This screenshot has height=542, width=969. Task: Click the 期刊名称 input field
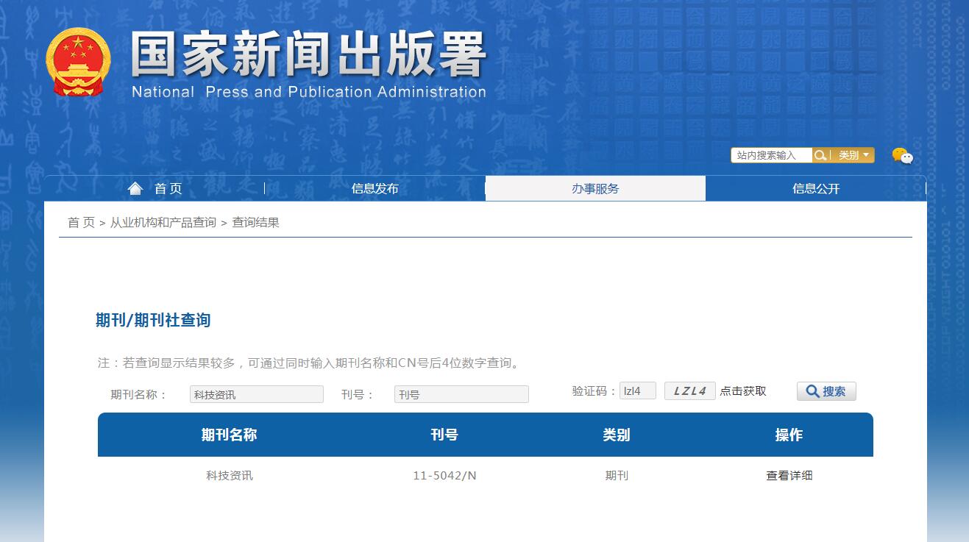coord(256,393)
